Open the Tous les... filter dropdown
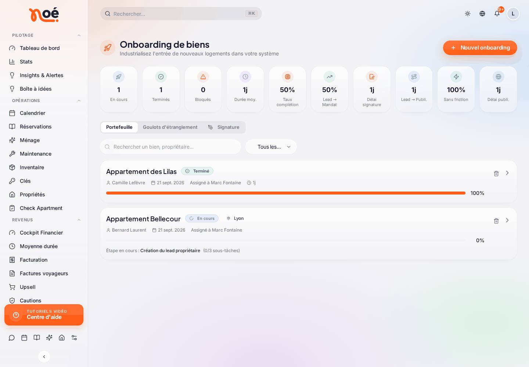This screenshot has width=529, height=367. (271, 147)
